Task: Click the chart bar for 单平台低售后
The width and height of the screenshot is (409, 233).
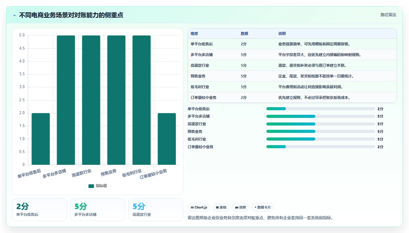Action: 41,139
